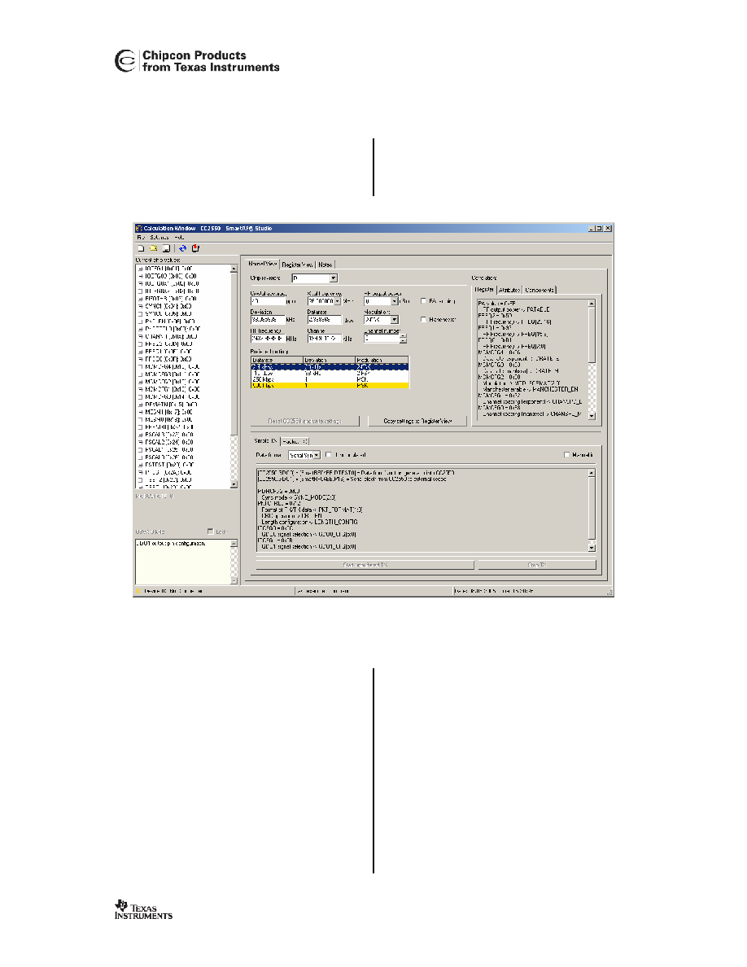Expand the FSCAL2 [0x24] register tree node
The width and height of the screenshot is (747, 967).
[x=141, y=442]
